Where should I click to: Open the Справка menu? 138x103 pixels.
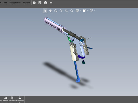pos(26,3)
